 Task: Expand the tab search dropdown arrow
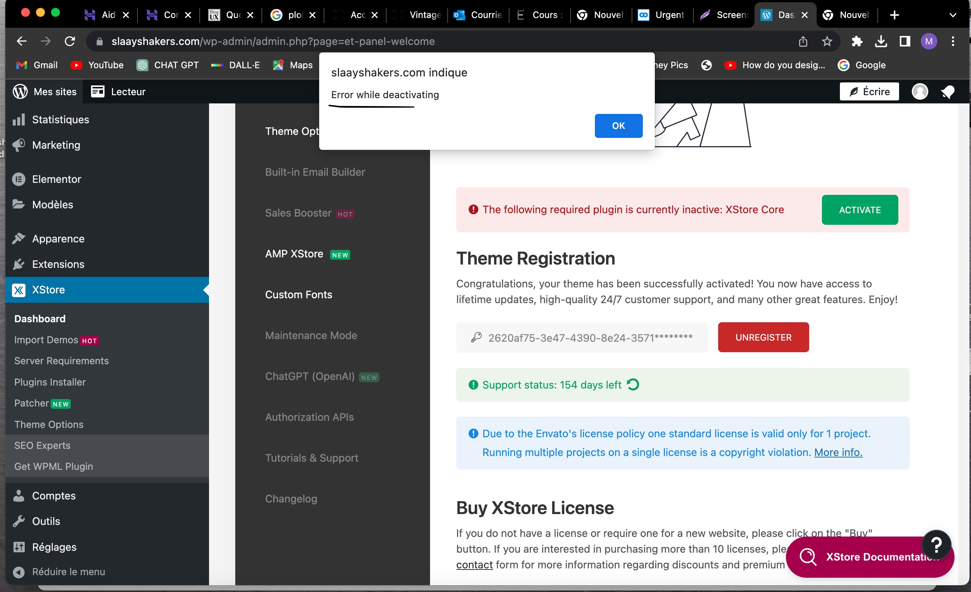click(953, 15)
